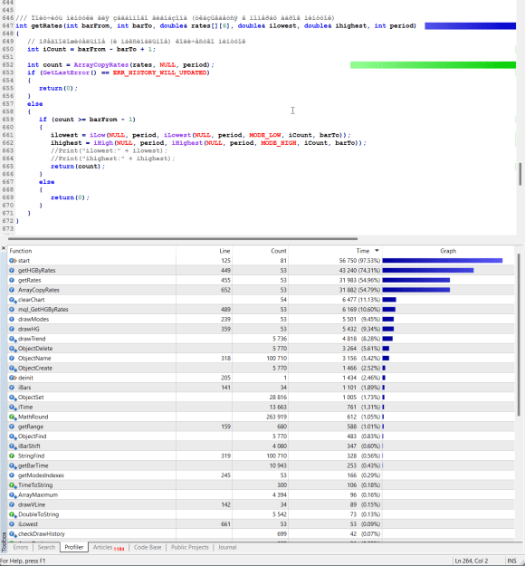Click the icon beside ObjectSet
The image size is (525, 566).
click(13, 397)
